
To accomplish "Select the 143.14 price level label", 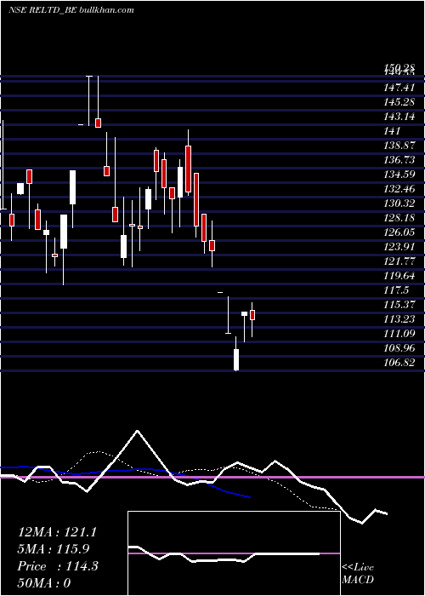I will click(399, 117).
